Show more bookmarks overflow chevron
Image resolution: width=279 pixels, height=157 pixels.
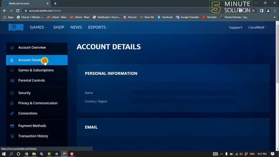coord(274,17)
